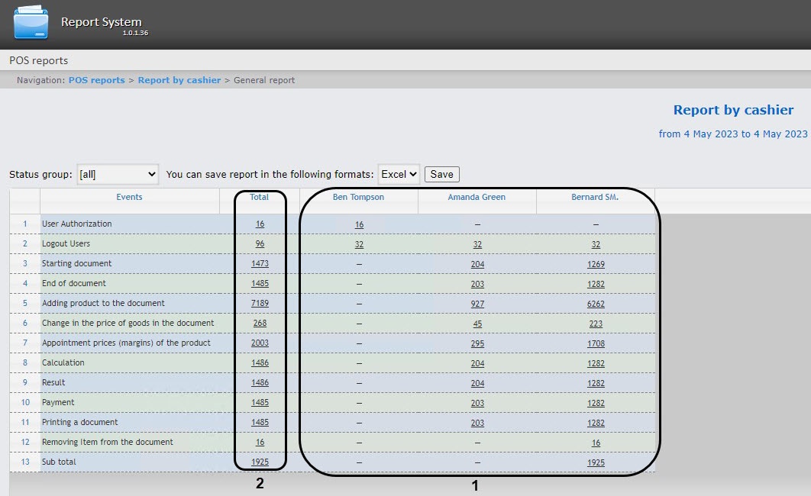Open Report by cashier breadcrumb link
811x496 pixels.
click(179, 80)
